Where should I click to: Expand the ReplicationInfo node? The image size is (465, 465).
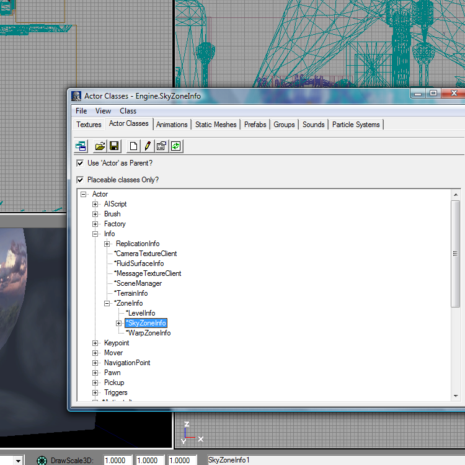point(107,244)
